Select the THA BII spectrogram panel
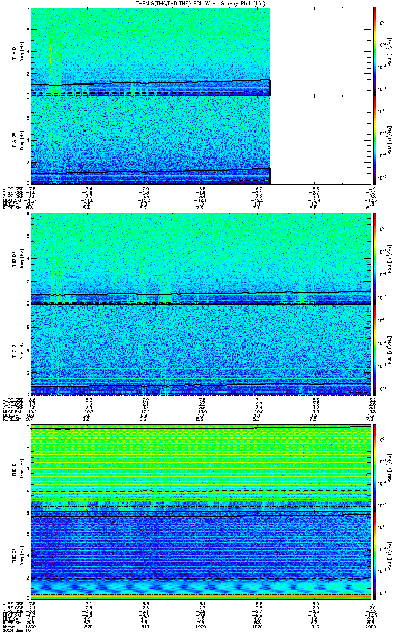Image resolution: width=396 pixels, height=634 pixels. point(201,140)
